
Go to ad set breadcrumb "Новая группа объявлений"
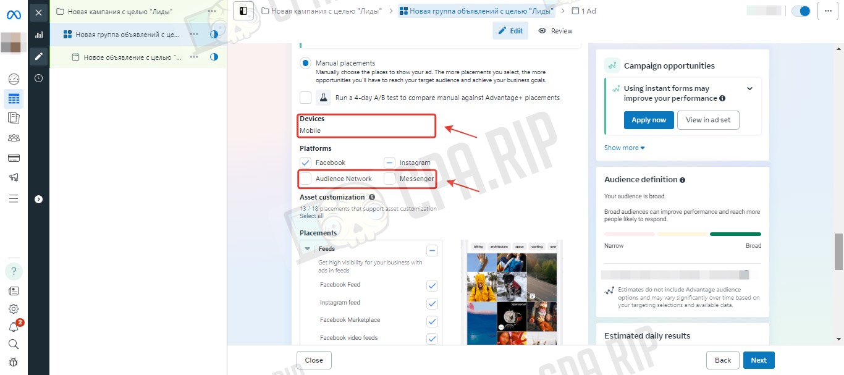coord(476,11)
